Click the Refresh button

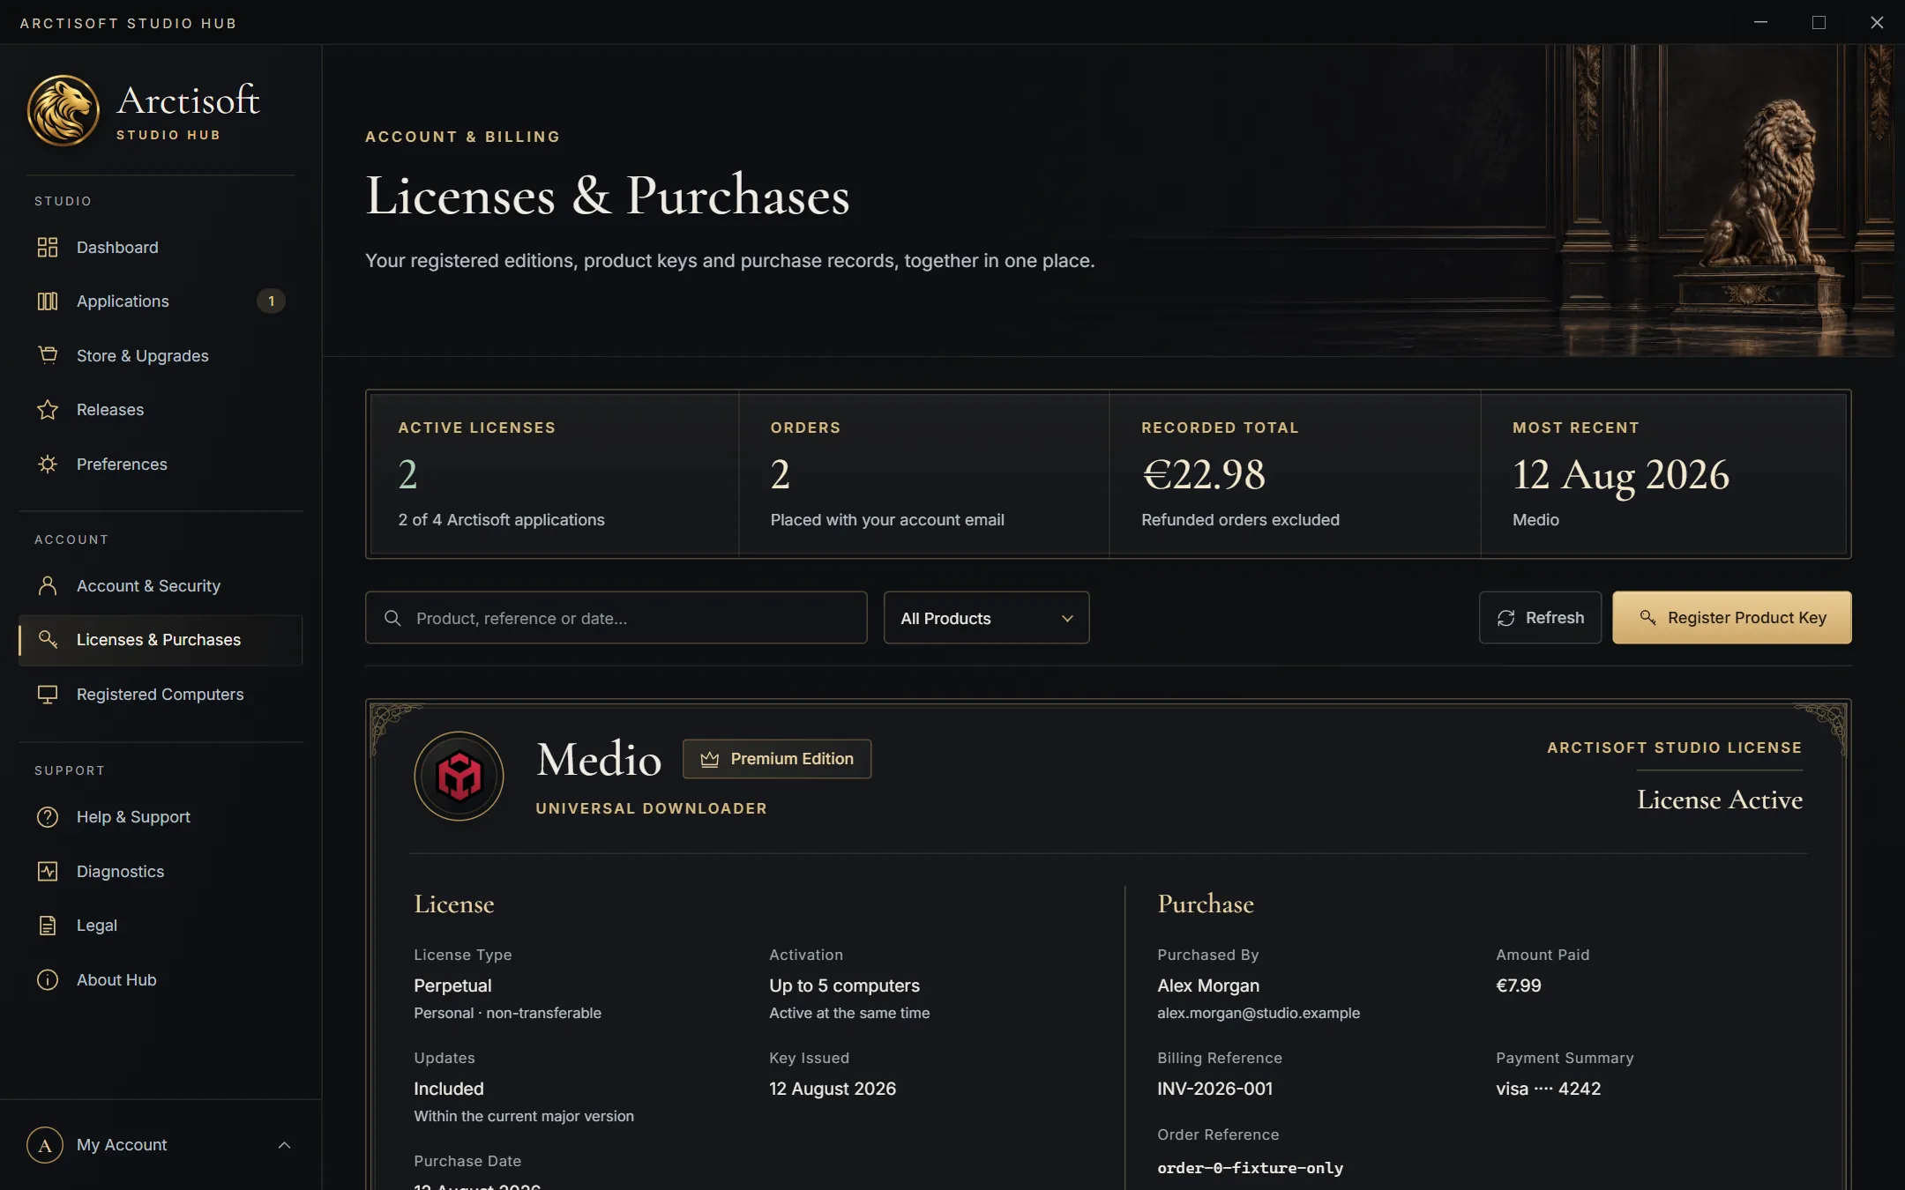click(x=1540, y=618)
